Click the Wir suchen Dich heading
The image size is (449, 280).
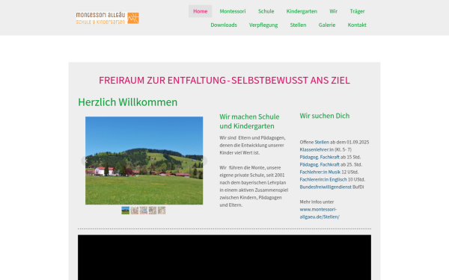click(325, 116)
